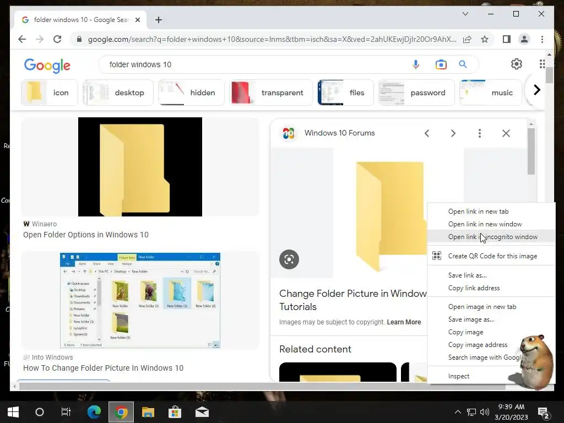Open the Windows Start menu
Viewport: 564px width, 423px height.
13,412
